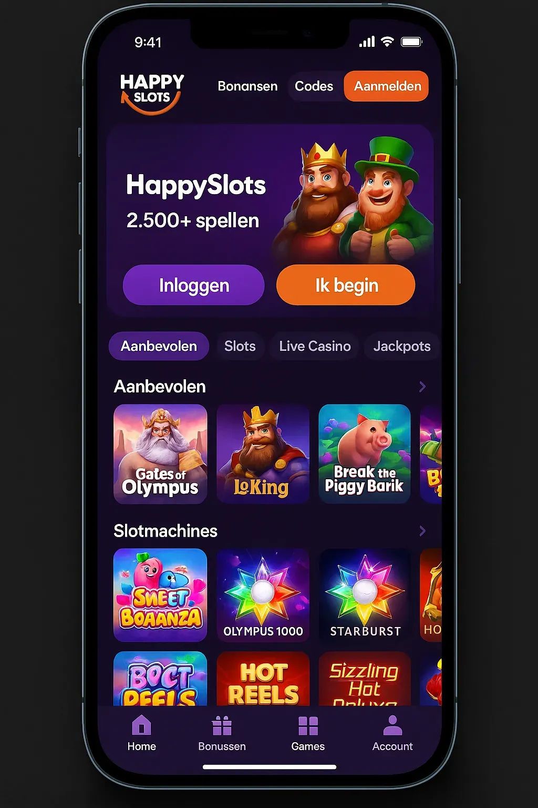Switch to the Live Casino tab

point(315,346)
